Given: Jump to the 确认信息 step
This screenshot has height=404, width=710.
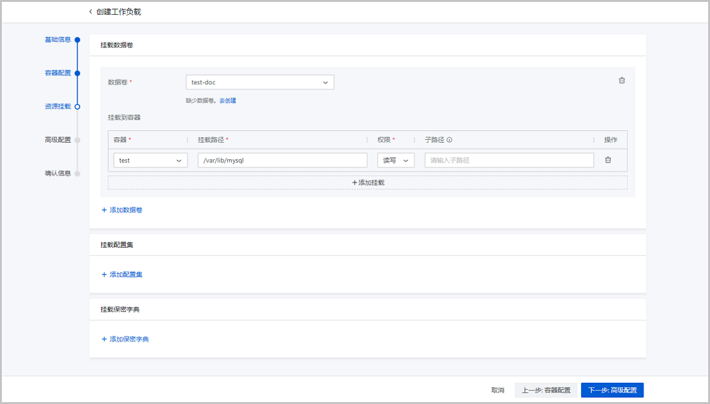Looking at the screenshot, I should click(x=58, y=174).
